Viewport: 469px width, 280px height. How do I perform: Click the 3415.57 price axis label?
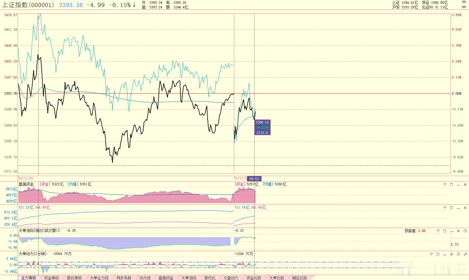11,15
